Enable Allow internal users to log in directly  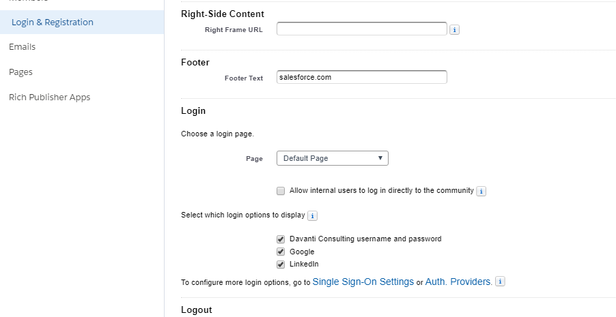coord(281,191)
